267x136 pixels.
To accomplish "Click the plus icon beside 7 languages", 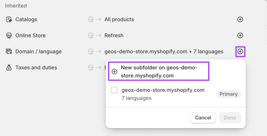I will pyautogui.click(x=240, y=52).
